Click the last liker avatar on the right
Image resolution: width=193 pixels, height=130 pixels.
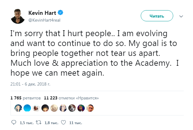click(x=90, y=108)
